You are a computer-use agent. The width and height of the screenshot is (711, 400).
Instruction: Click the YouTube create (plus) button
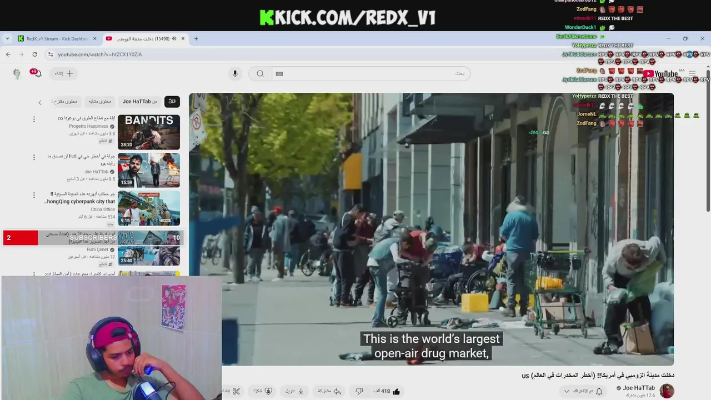click(x=63, y=73)
